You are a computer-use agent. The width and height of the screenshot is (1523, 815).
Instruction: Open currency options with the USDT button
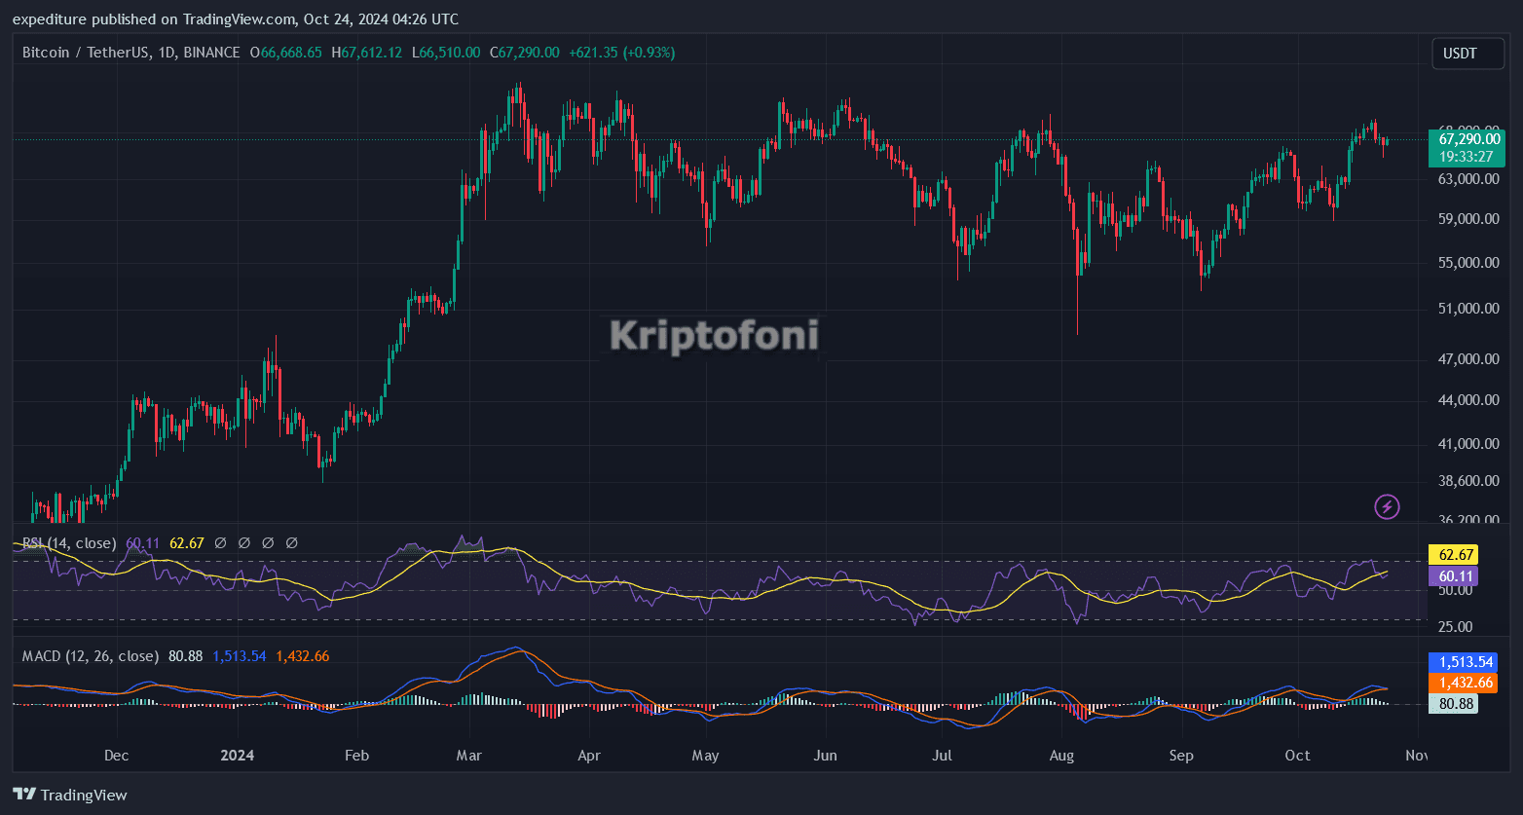1467,53
